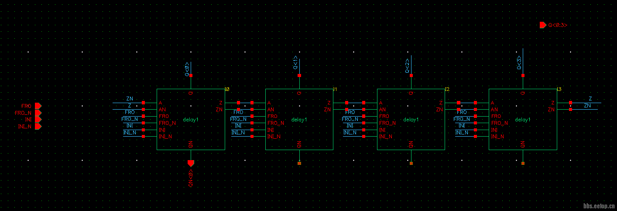
Task: Click the INI input pin symbol
Action: pyautogui.click(x=38, y=119)
